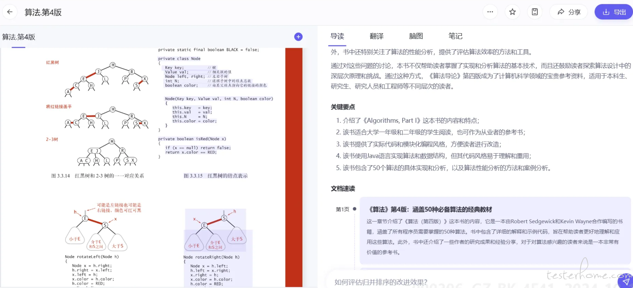Switch to the 导读 tab
This screenshot has height=288, width=633.
[x=337, y=36]
